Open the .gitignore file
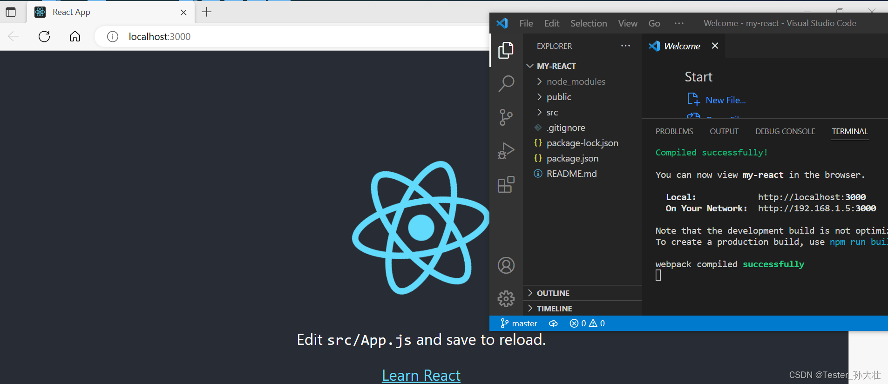This screenshot has height=384, width=888. pos(566,128)
